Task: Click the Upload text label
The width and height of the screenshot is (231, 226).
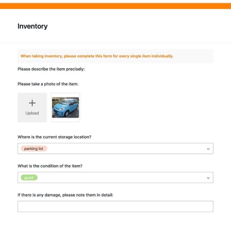Action: click(x=32, y=113)
